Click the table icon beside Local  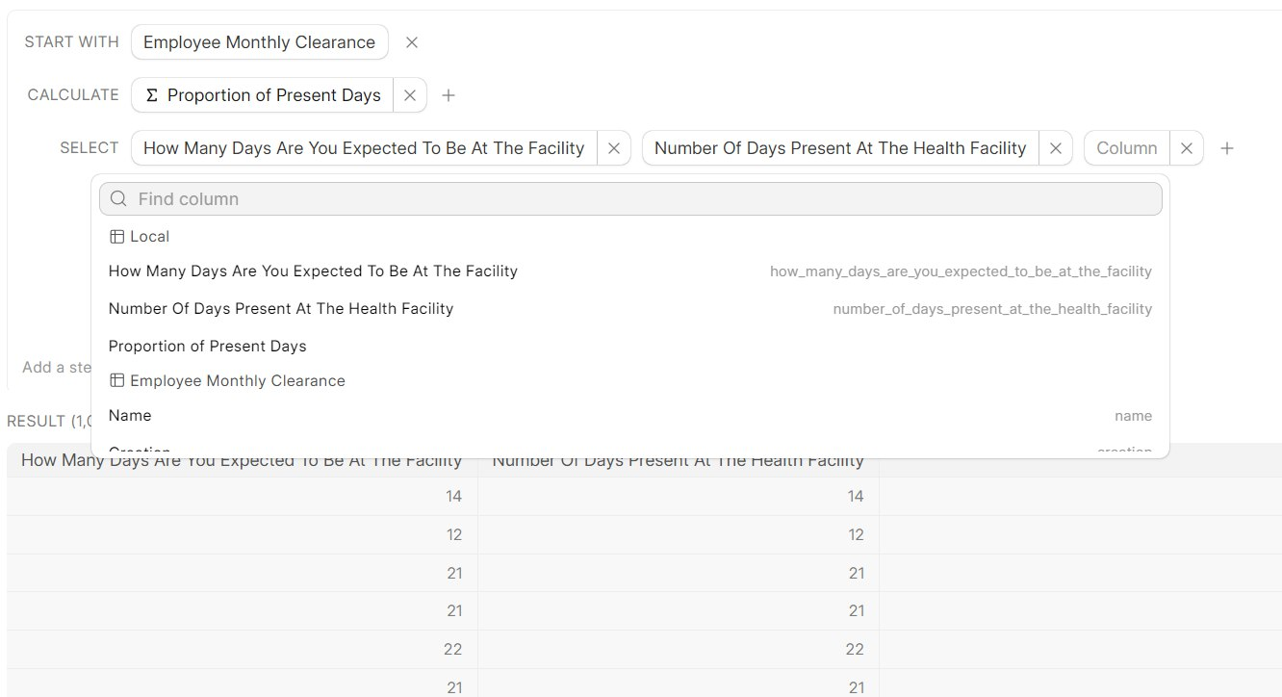pyautogui.click(x=116, y=236)
